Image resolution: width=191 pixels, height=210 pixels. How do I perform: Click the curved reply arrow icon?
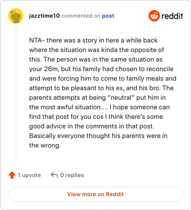(54, 175)
